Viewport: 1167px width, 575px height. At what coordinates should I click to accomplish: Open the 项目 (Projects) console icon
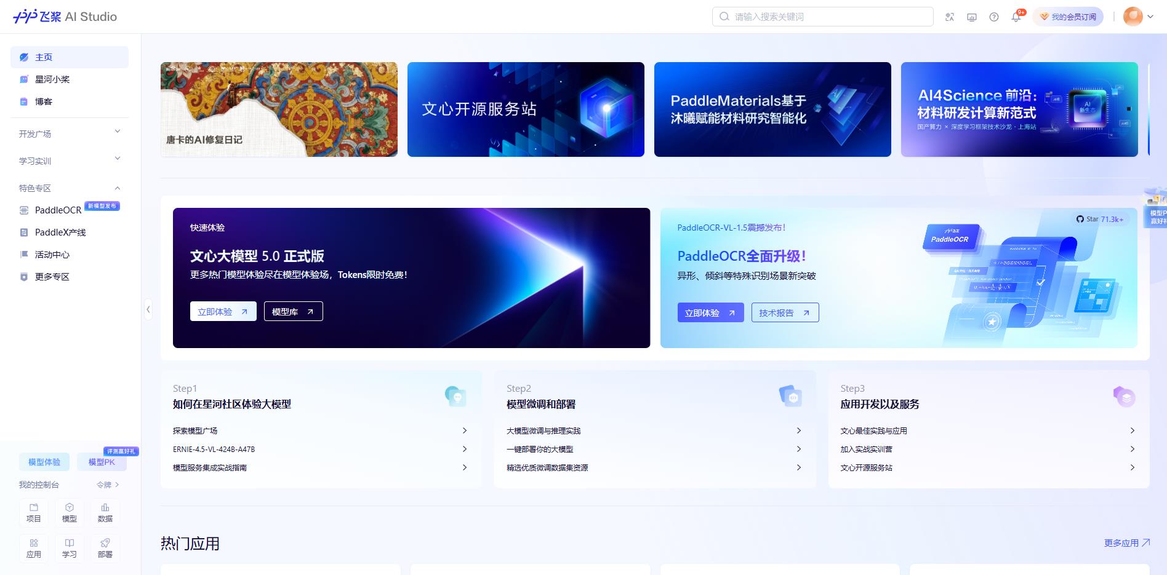tap(34, 512)
